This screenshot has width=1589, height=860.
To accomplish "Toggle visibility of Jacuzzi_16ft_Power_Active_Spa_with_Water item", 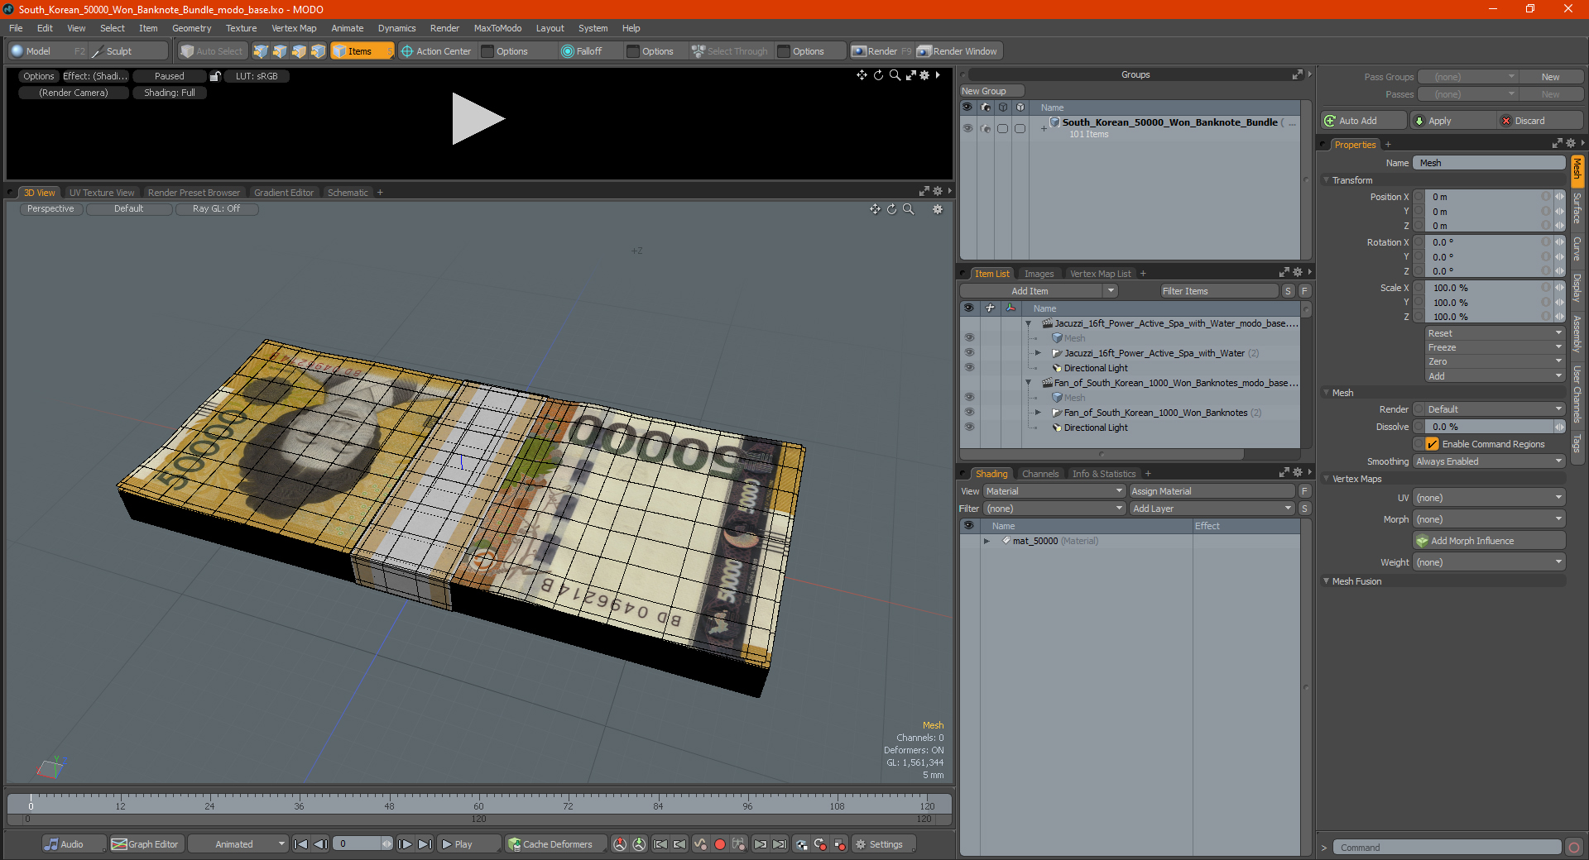I will 969,353.
